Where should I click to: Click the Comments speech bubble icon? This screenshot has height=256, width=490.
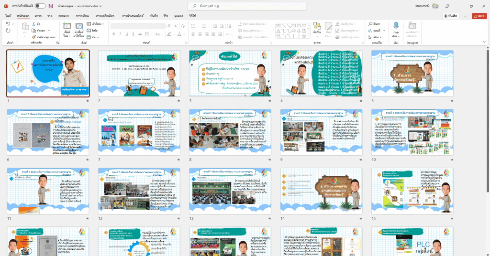coord(465,16)
